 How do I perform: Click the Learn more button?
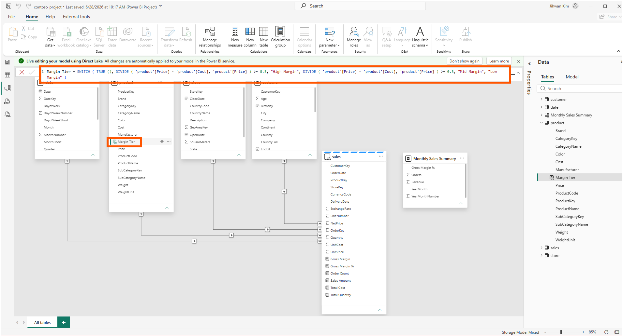[499, 61]
